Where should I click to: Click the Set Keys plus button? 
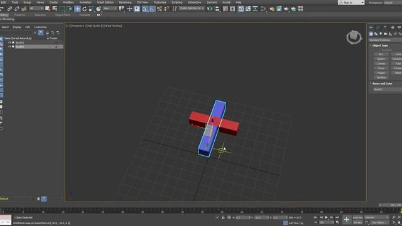(x=346, y=219)
